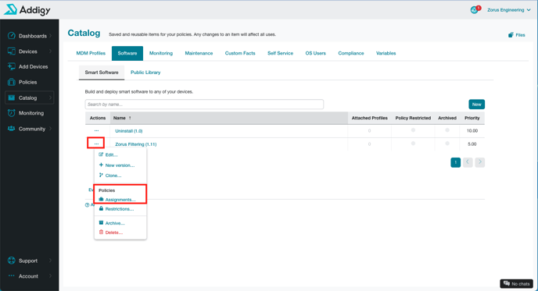The height and width of the screenshot is (291, 538).
Task: Expand the Community submenu chevron
Action: click(50, 129)
